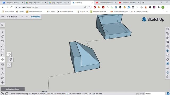Viewport: 170px width, 95px height.
Task: Bookmark this page with star
Action: click(x=90, y=7)
